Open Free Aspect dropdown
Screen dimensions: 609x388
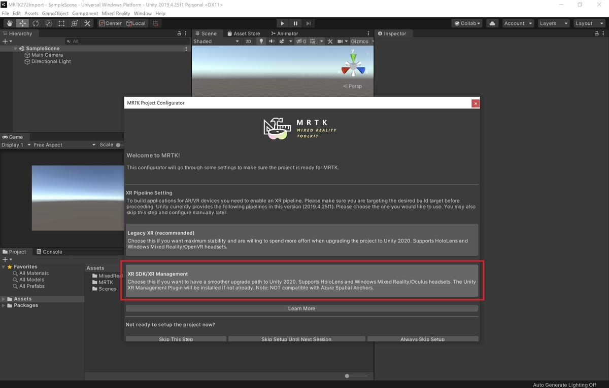(x=64, y=145)
